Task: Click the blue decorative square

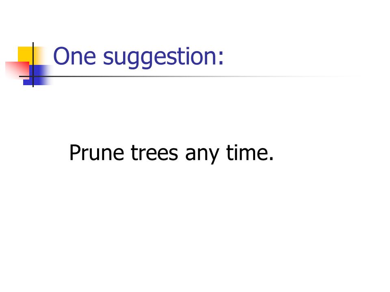Action: click(x=37, y=75)
